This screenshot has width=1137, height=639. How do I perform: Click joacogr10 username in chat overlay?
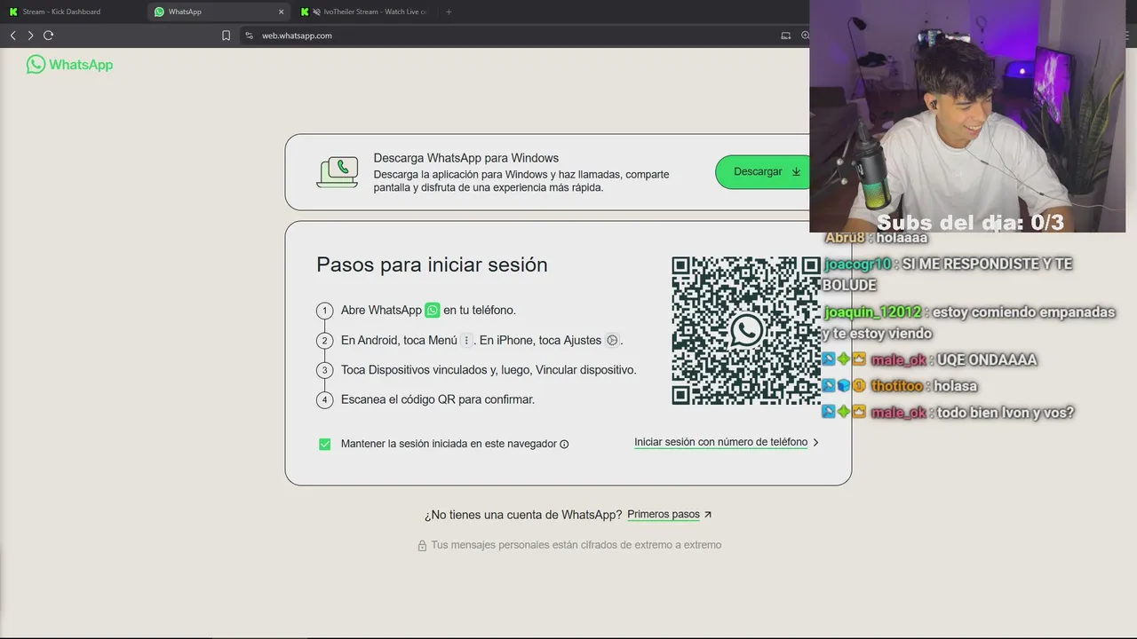click(857, 264)
